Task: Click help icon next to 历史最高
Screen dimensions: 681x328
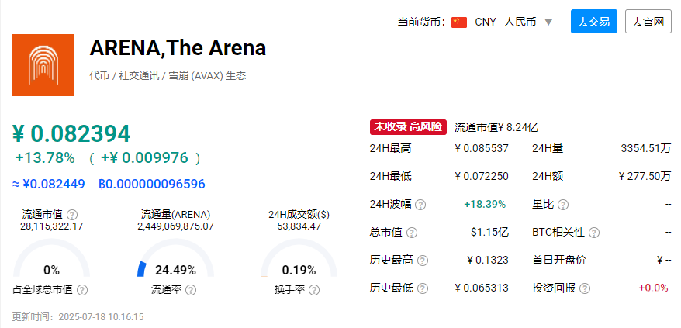Action: pos(422,261)
